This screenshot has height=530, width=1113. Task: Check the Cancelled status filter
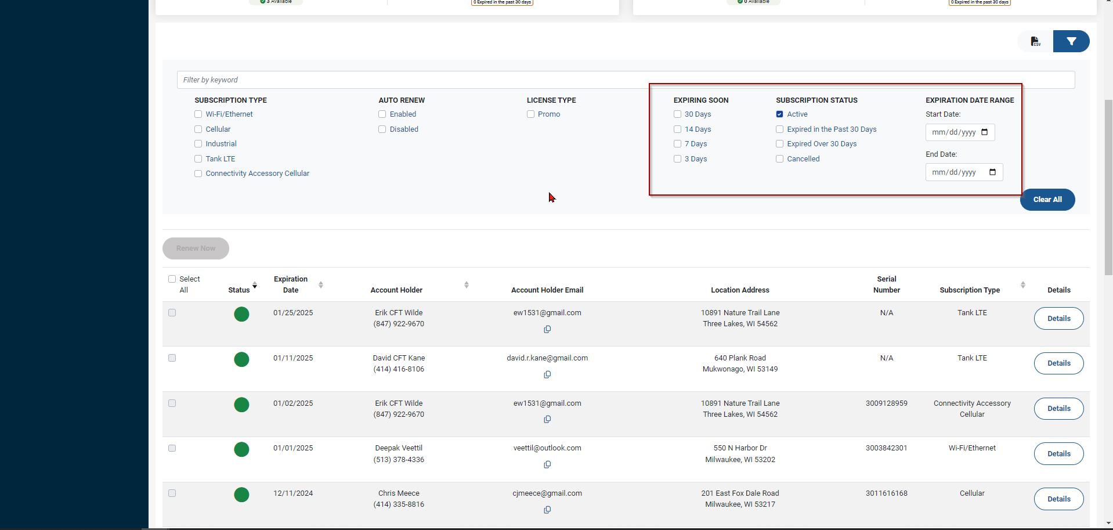[780, 159]
